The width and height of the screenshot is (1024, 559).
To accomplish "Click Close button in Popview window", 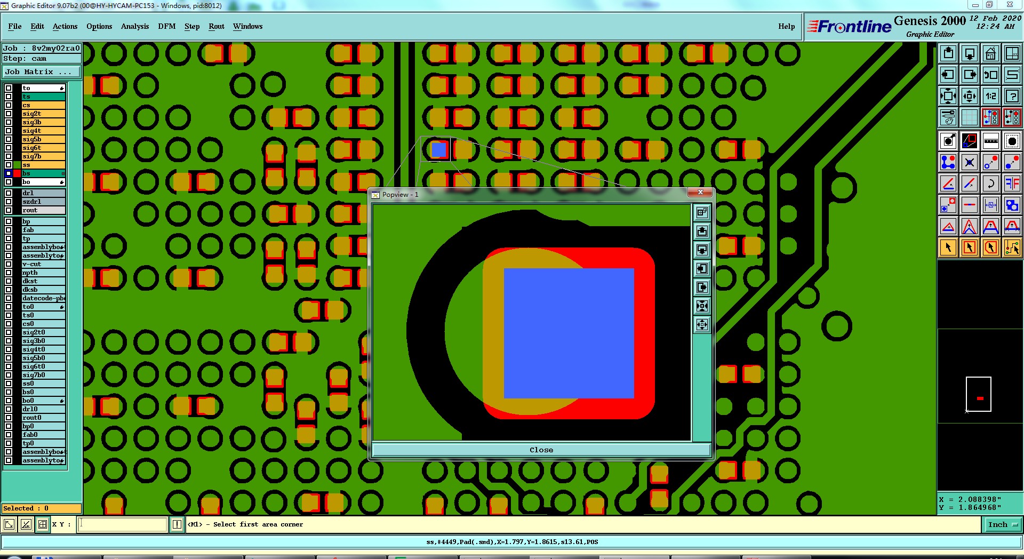I will click(541, 450).
